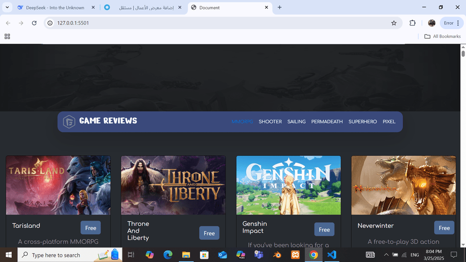Click the Tarisland card title
The width and height of the screenshot is (466, 262).
click(x=26, y=226)
